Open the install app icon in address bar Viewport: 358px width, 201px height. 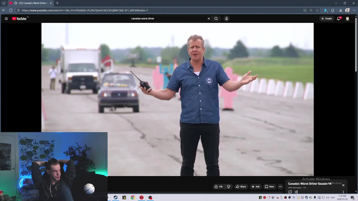[x=305, y=10]
